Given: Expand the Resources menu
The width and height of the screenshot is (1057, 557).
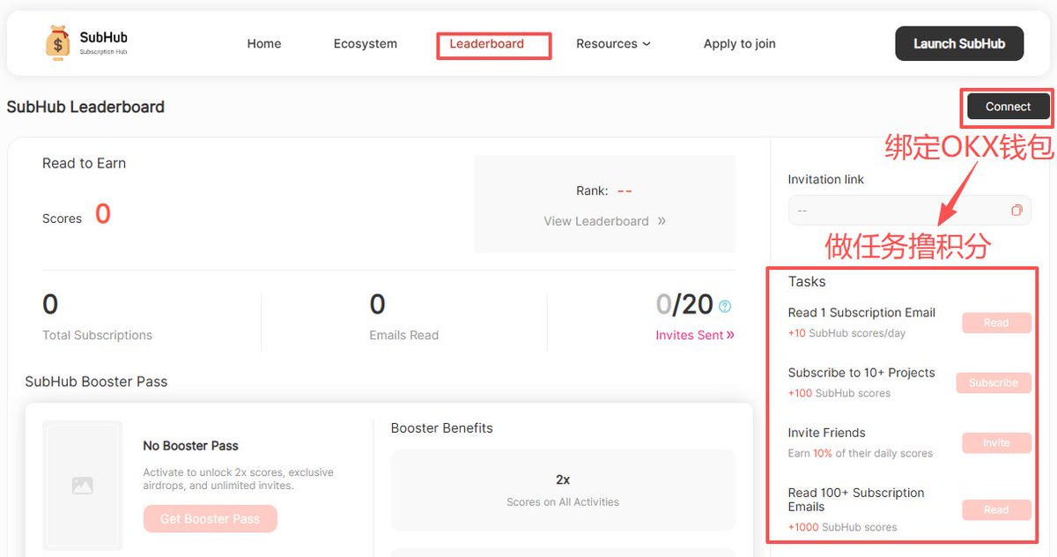Looking at the screenshot, I should click(613, 44).
